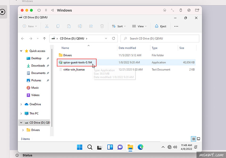Viewport: 226px width, 158px height.
Task: Click the Share icon in toolbar
Action: [91, 26]
